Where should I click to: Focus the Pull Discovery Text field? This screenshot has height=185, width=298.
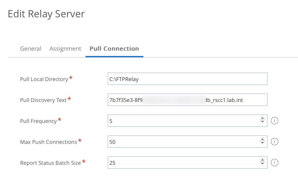(187, 100)
